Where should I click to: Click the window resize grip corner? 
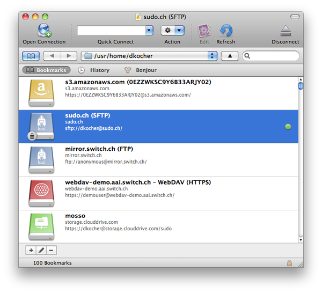tap(301, 265)
